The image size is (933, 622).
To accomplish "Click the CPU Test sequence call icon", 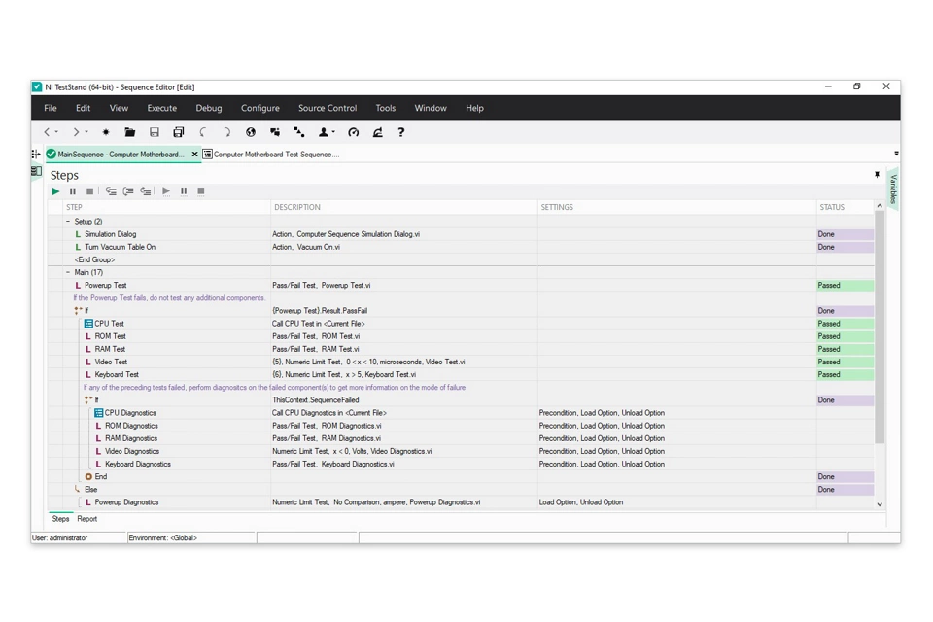I will coord(88,324).
